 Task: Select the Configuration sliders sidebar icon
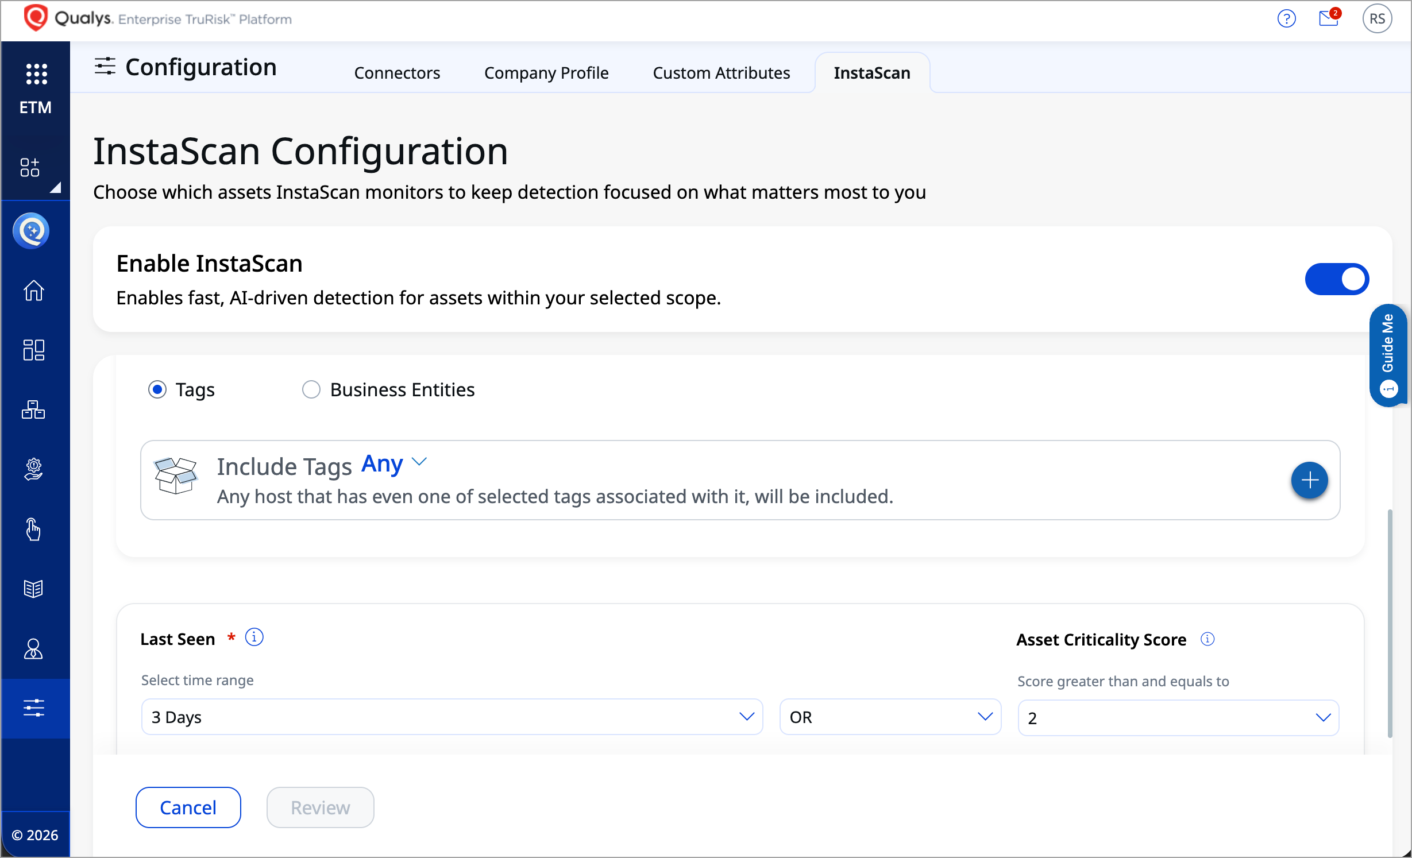click(x=34, y=708)
